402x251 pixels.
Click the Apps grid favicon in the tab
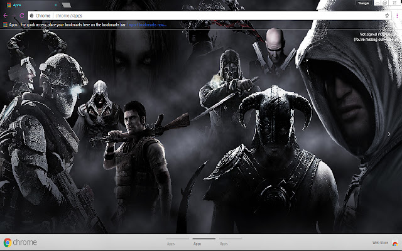tap(9, 5)
